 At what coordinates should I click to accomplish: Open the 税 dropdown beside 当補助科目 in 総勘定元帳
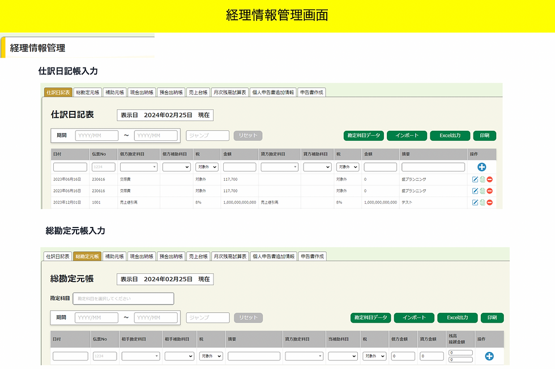(374, 356)
